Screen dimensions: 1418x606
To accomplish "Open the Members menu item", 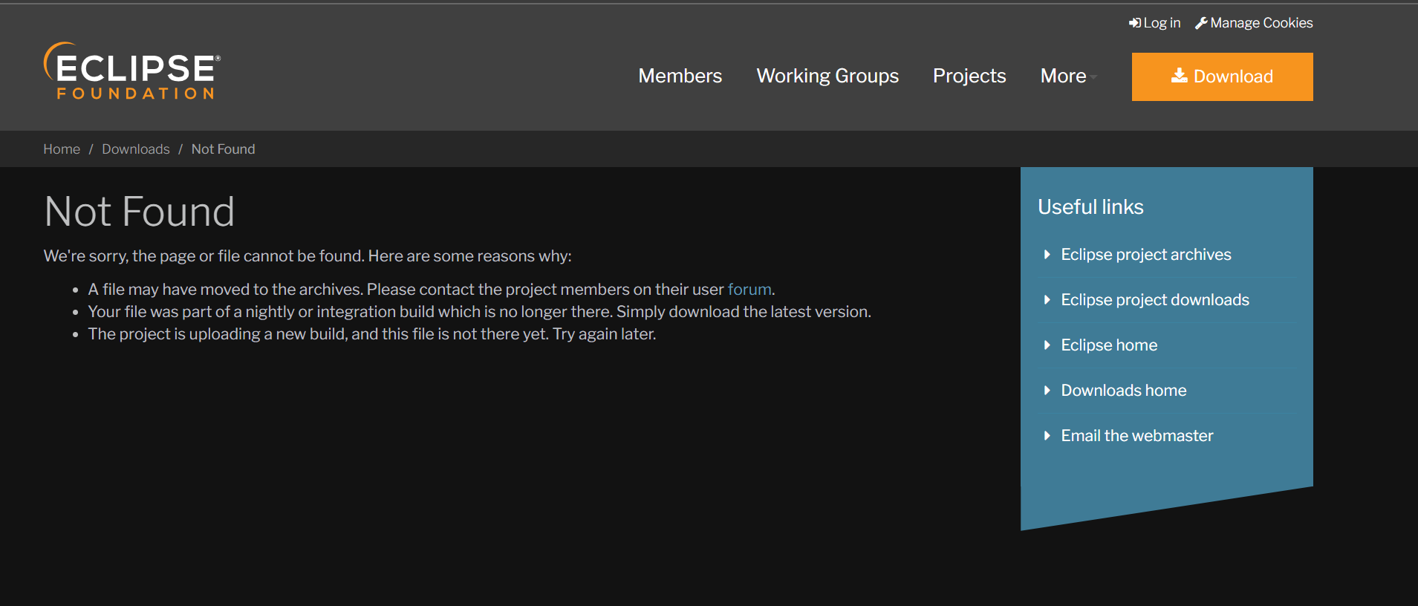I will (x=680, y=76).
